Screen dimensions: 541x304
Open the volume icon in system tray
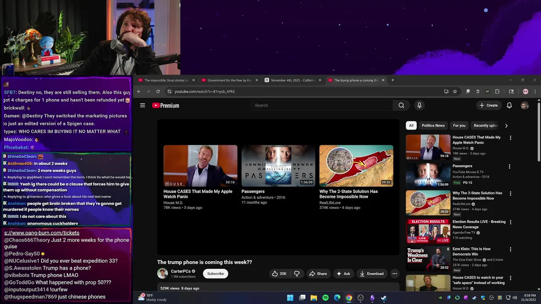[x=514, y=298]
